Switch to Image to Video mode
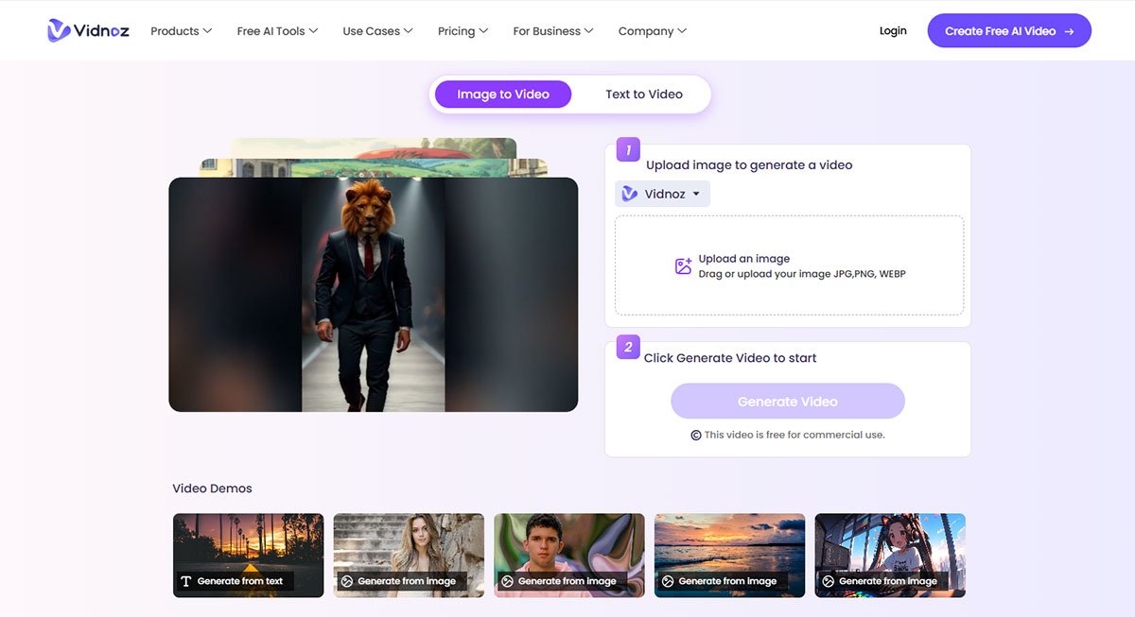This screenshot has width=1135, height=617. click(503, 94)
